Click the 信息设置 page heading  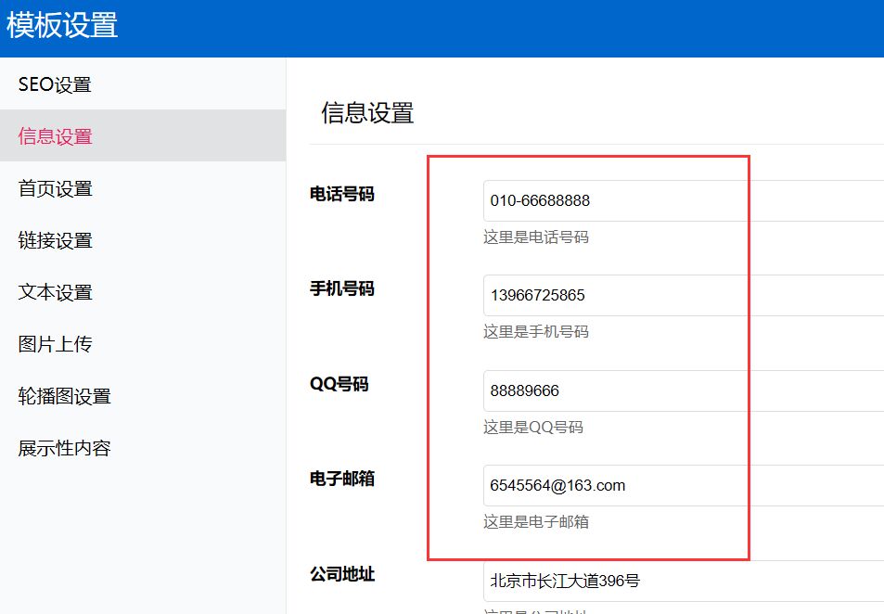pyautogui.click(x=367, y=112)
